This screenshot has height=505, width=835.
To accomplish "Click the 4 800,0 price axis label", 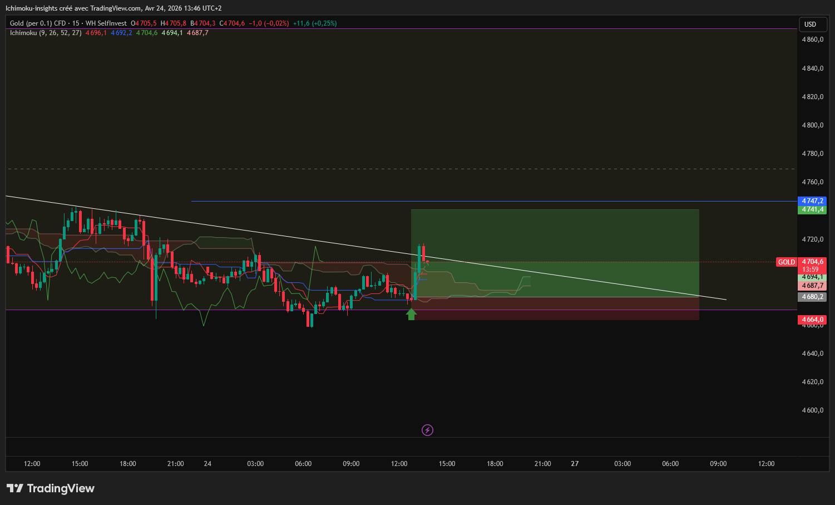I will (x=813, y=125).
